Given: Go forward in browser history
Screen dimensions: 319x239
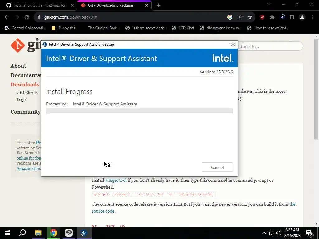Looking at the screenshot, I should pos(17,17).
